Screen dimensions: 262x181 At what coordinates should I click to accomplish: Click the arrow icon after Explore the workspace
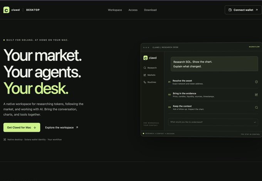point(77,127)
